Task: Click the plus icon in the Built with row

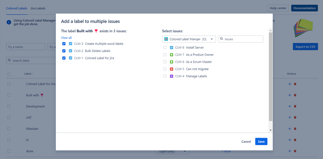Action: tap(289, 95)
